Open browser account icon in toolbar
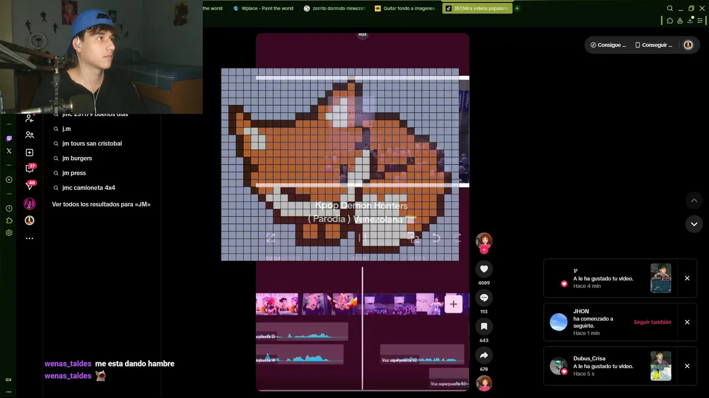Image resolution: width=709 pixels, height=398 pixels. point(680,21)
